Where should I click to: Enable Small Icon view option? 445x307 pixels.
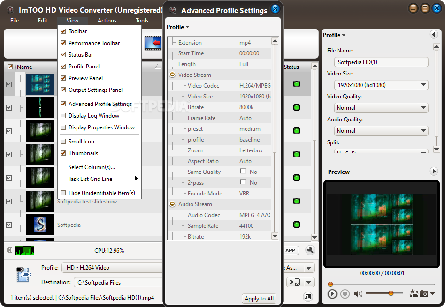pos(100,141)
